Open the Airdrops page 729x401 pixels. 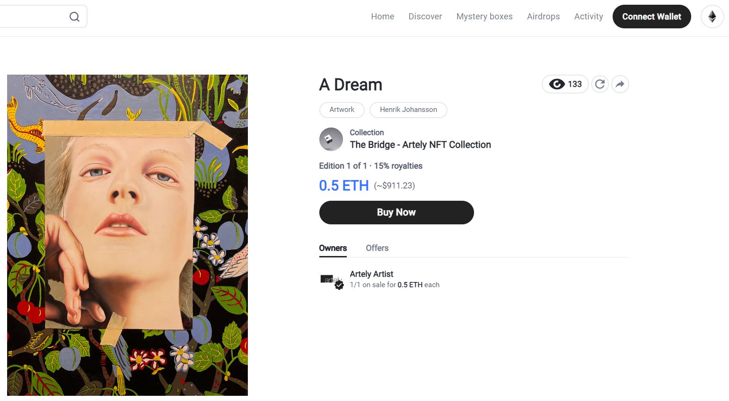point(543,17)
